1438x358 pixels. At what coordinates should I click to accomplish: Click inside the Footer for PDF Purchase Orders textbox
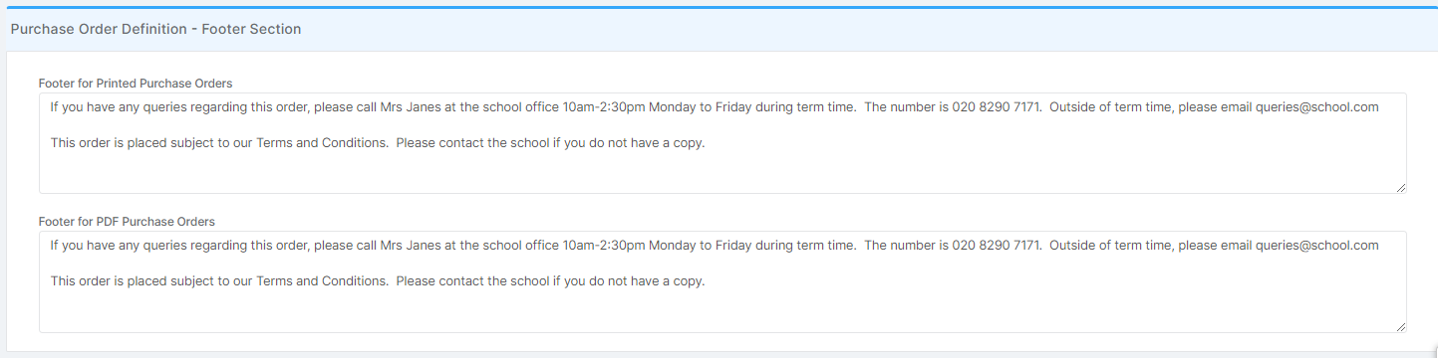click(x=722, y=281)
